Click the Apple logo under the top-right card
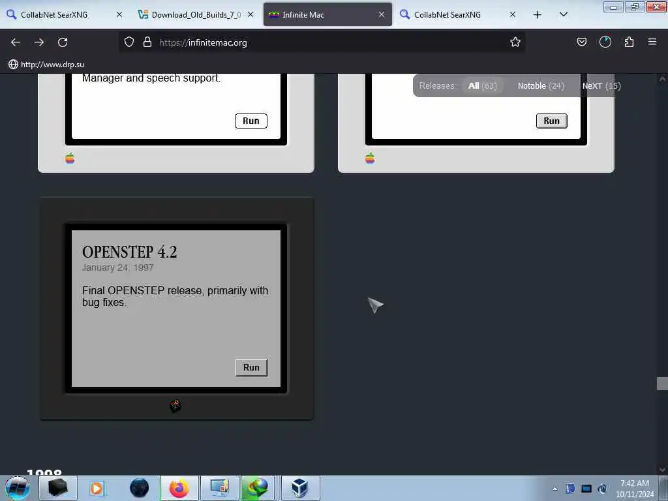This screenshot has height=501, width=668. 370,159
